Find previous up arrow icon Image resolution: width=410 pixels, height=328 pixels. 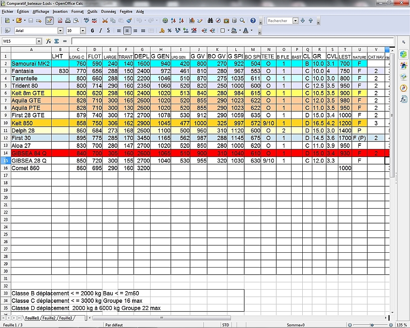(311, 20)
